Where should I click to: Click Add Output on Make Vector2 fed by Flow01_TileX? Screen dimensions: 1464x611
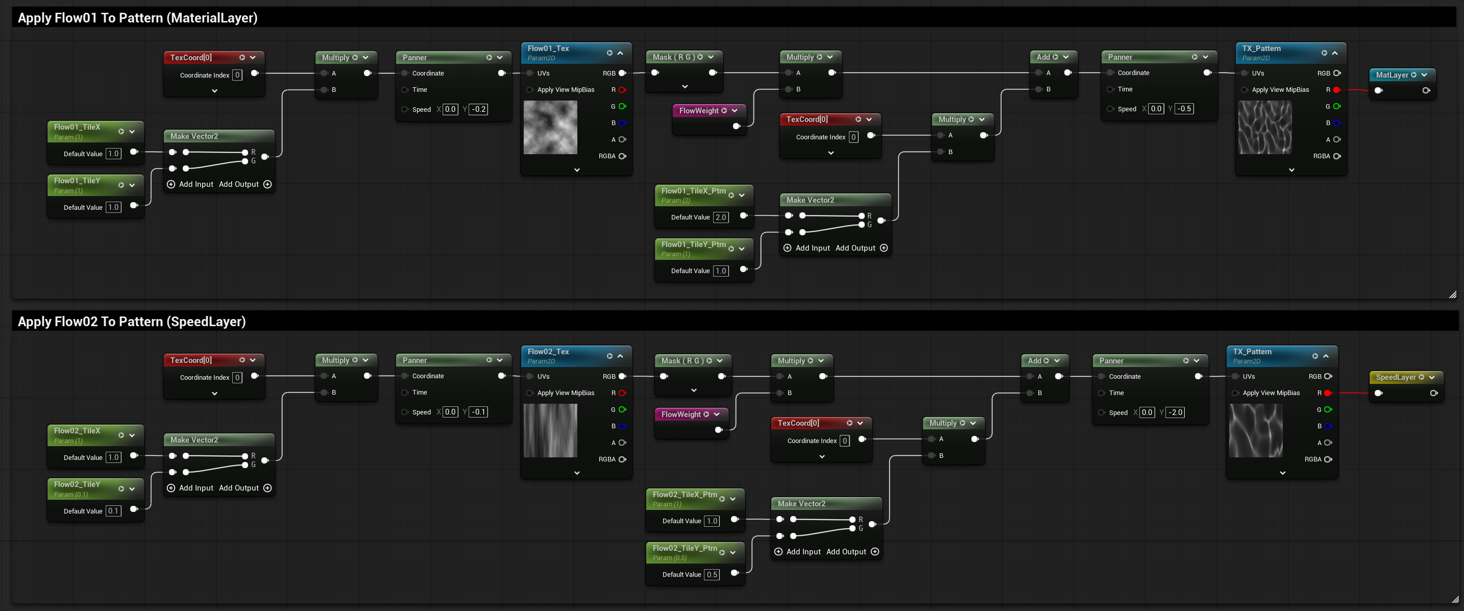(x=245, y=185)
